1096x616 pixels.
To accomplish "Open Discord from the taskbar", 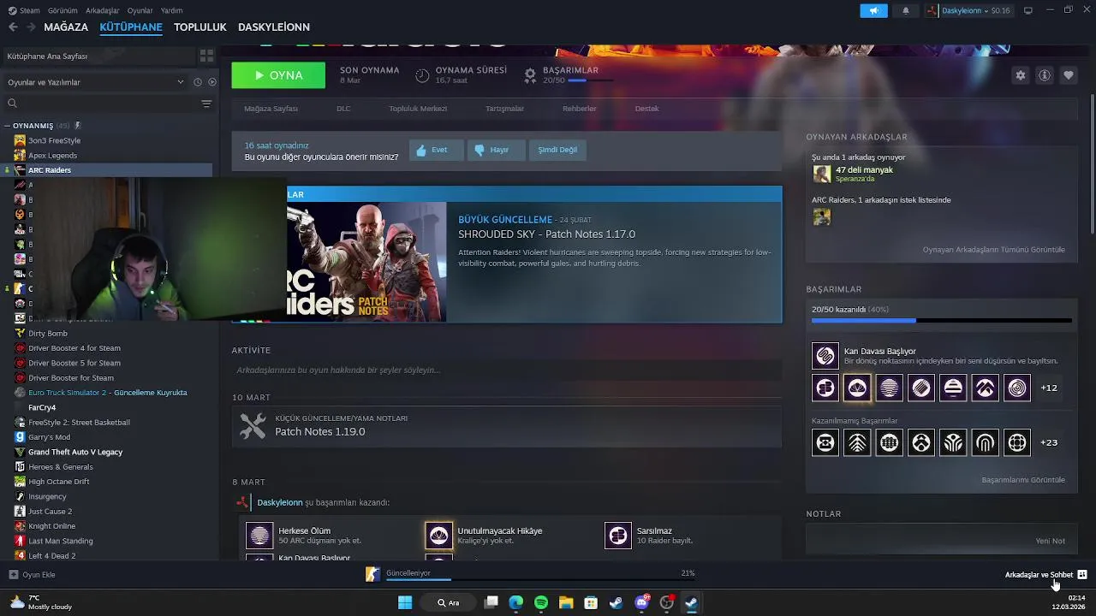I will point(641,602).
